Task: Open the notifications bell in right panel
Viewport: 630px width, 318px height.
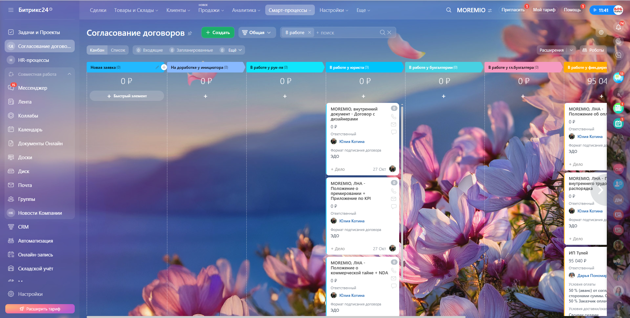Action: pyautogui.click(x=618, y=27)
